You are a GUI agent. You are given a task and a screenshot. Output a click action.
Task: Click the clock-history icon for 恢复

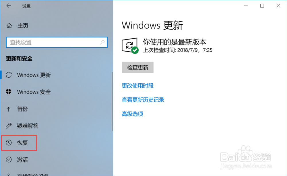click(9, 142)
